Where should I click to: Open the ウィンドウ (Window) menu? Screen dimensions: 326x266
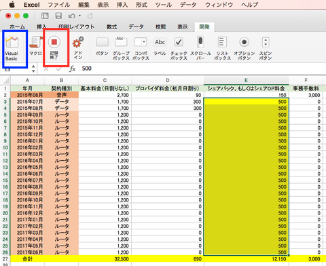(x=219, y=5)
